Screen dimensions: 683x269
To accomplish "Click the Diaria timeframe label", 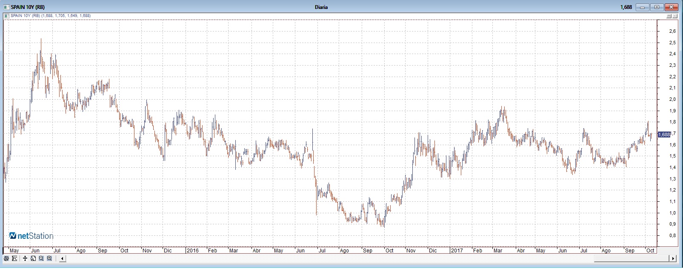I will point(321,7).
